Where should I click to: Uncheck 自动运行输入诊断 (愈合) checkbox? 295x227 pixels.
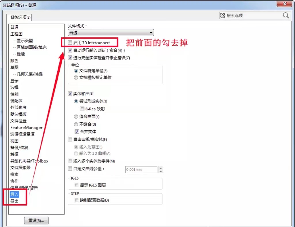click(70, 50)
